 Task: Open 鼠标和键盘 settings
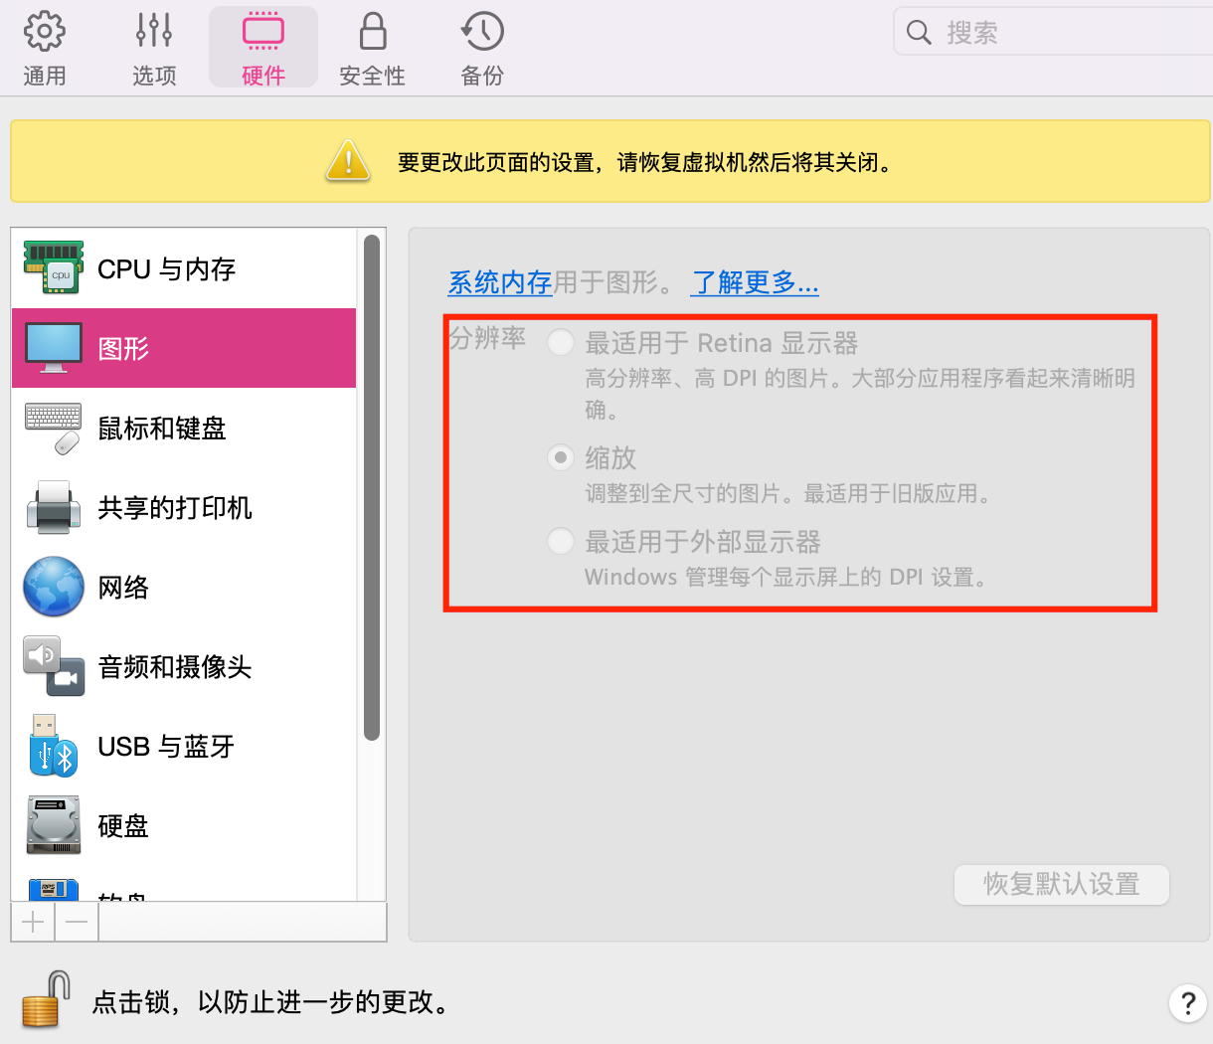(162, 429)
